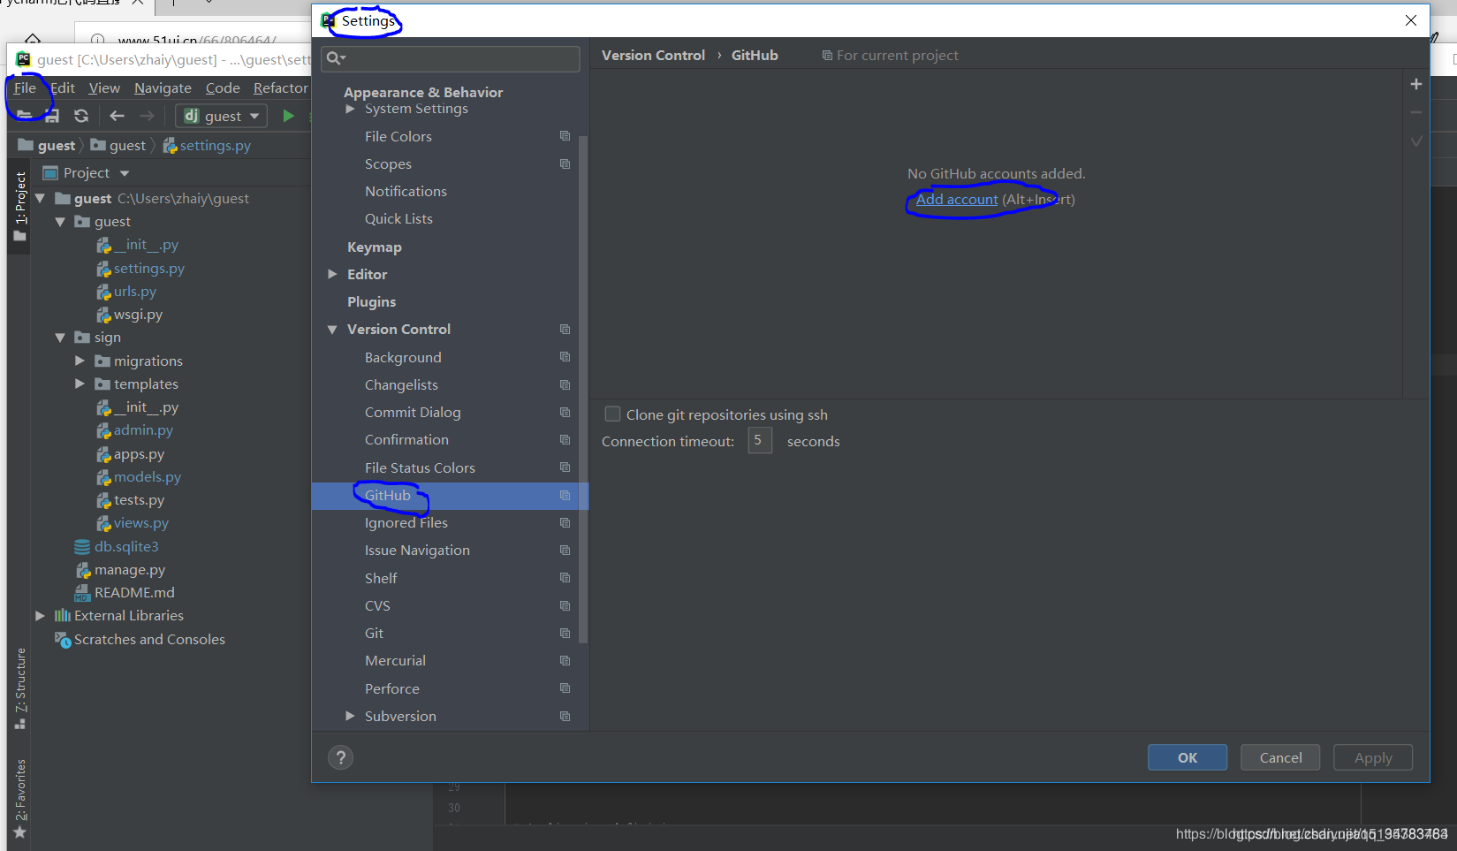Open the Edit menu
This screenshot has width=1457, height=851.
click(x=63, y=87)
